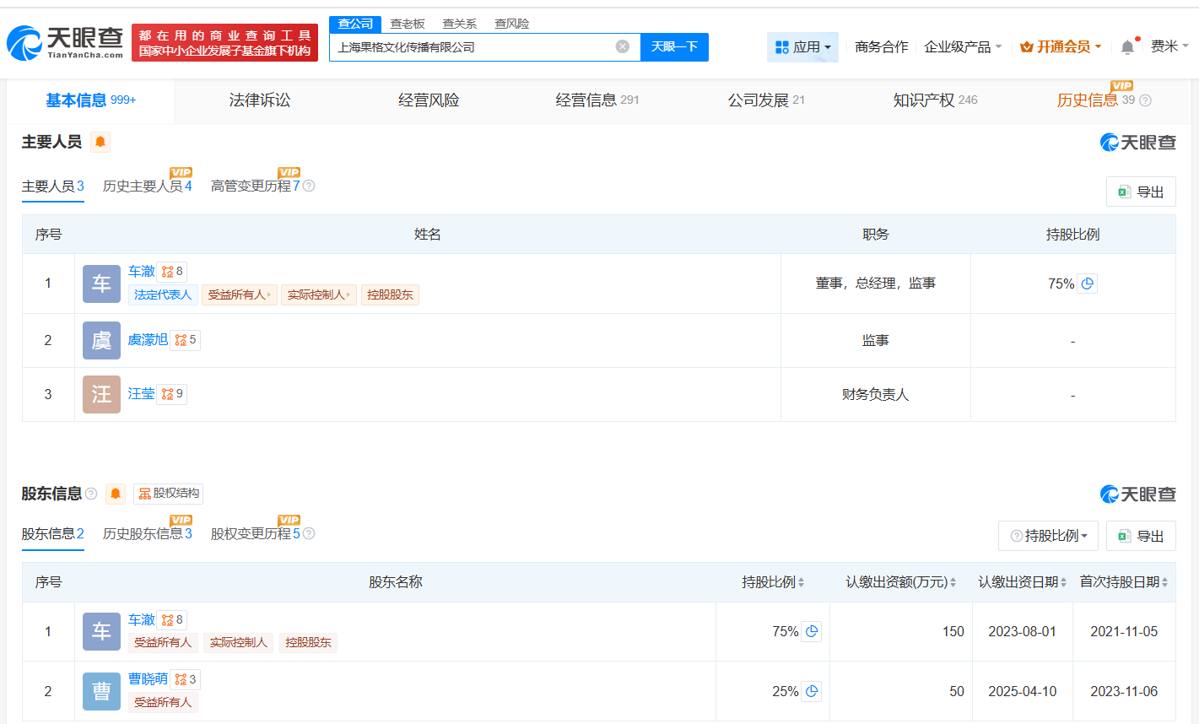1199x724 pixels.
Task: Click the top-right notification bell icon
Action: (1126, 46)
